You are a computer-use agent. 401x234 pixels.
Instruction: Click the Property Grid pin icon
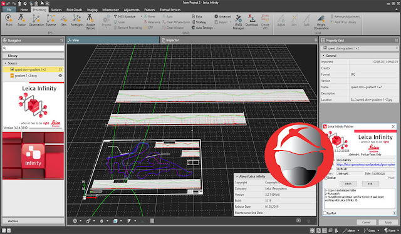click(397, 40)
